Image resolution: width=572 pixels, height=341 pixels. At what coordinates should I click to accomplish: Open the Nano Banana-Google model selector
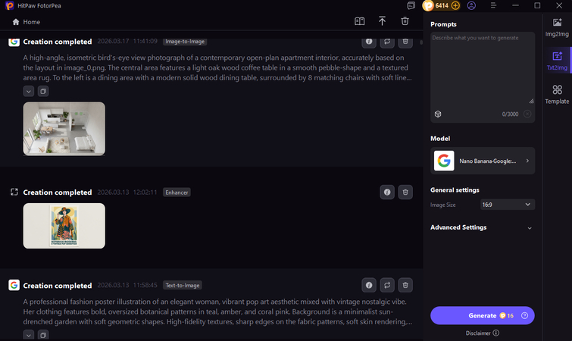point(483,161)
